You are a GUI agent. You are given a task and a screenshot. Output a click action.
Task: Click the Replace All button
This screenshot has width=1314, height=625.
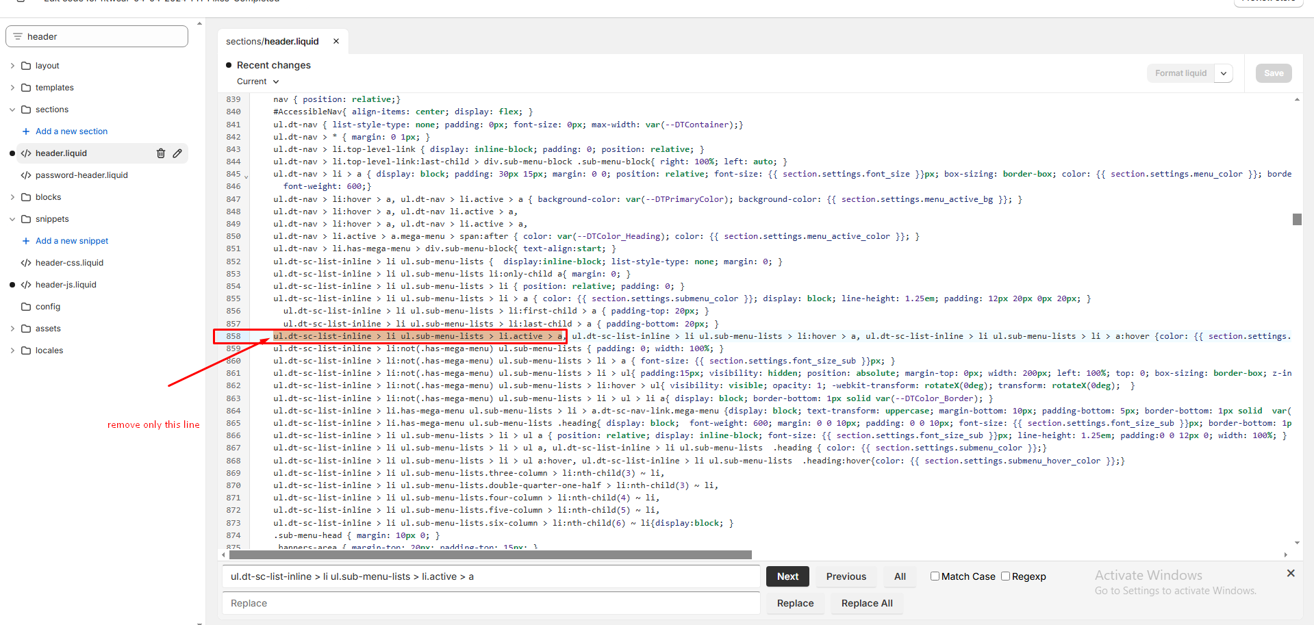pos(867,603)
